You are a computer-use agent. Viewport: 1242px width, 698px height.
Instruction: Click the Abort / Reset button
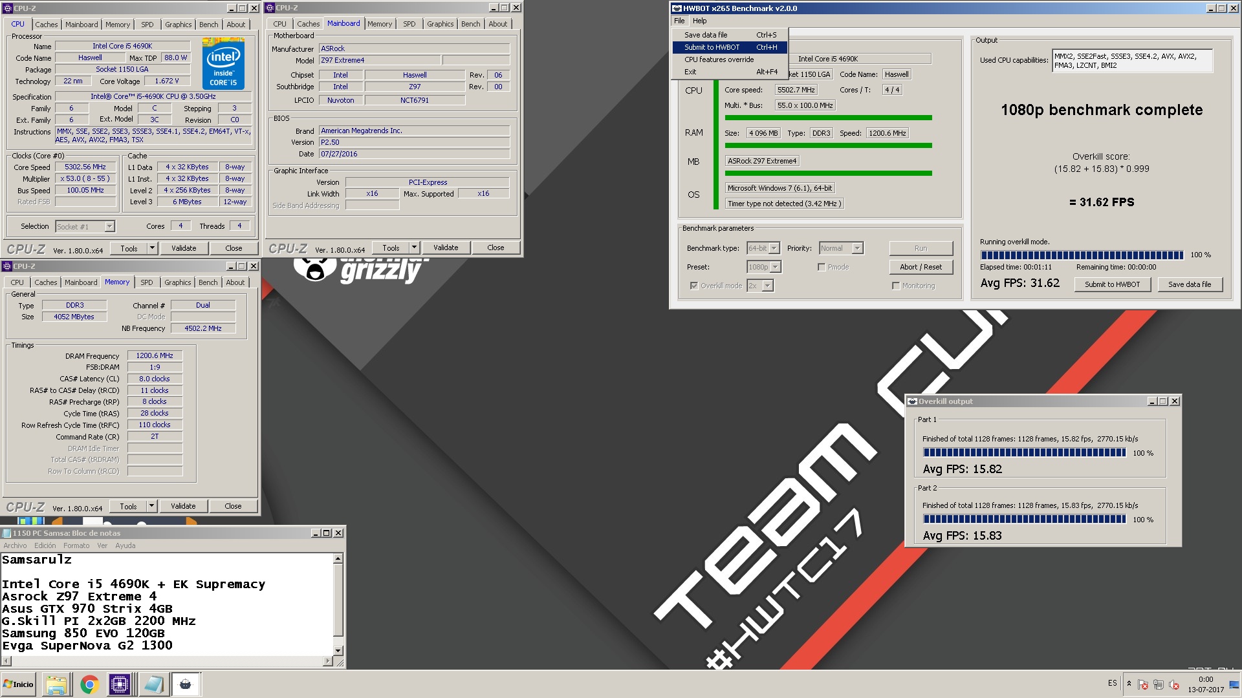921,267
